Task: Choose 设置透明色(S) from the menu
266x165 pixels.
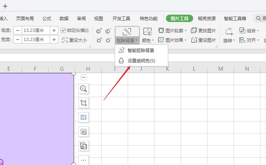Action: coord(142,61)
